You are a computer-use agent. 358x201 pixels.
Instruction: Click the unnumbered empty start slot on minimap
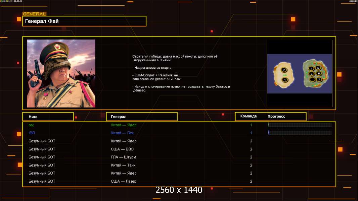[312, 80]
